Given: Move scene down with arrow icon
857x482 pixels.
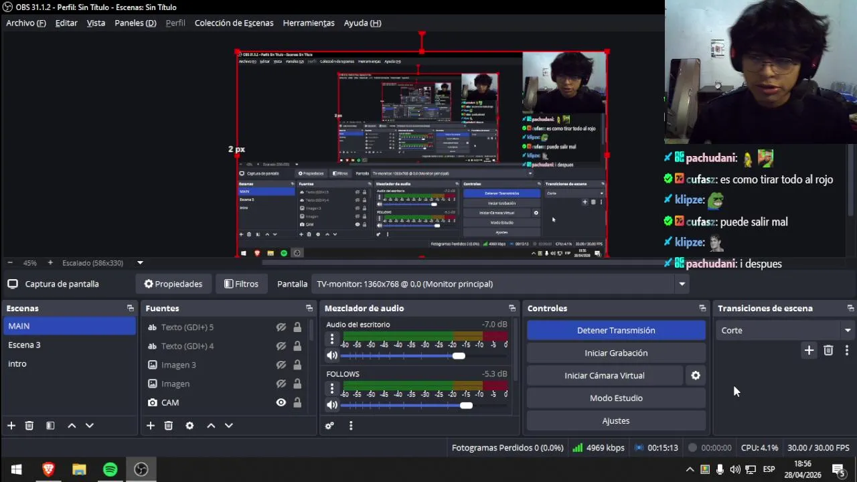Looking at the screenshot, I should pos(90,426).
